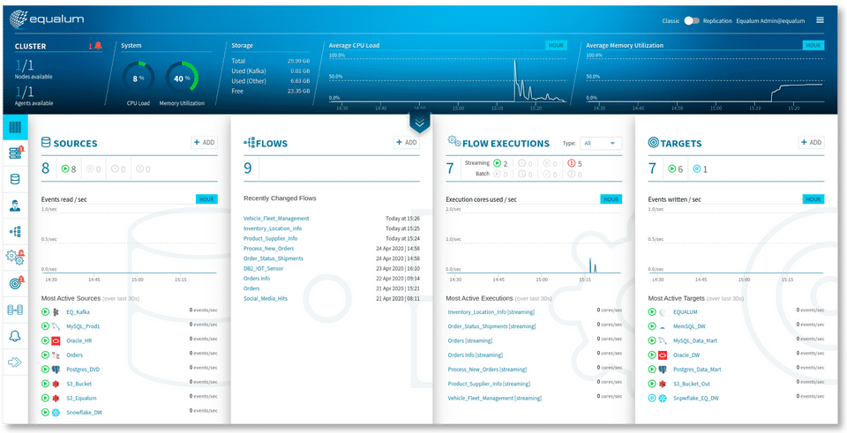Open MemSQL_DW target link
Screen dimensions: 847x433
(689, 326)
